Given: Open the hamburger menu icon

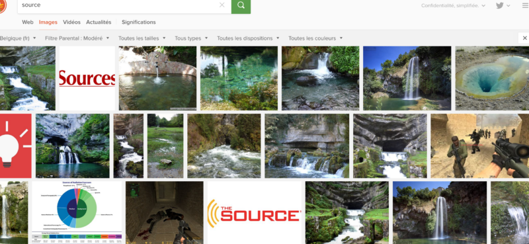Looking at the screenshot, I should [525, 5].
